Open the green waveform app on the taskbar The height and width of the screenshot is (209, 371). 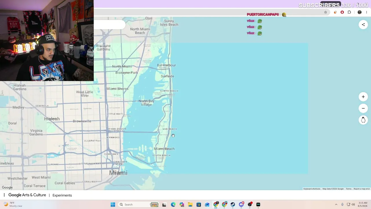point(258,205)
